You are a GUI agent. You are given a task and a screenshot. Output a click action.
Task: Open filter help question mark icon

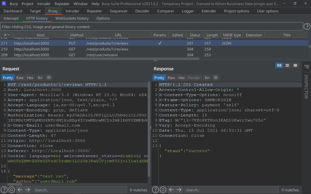coord(307,27)
